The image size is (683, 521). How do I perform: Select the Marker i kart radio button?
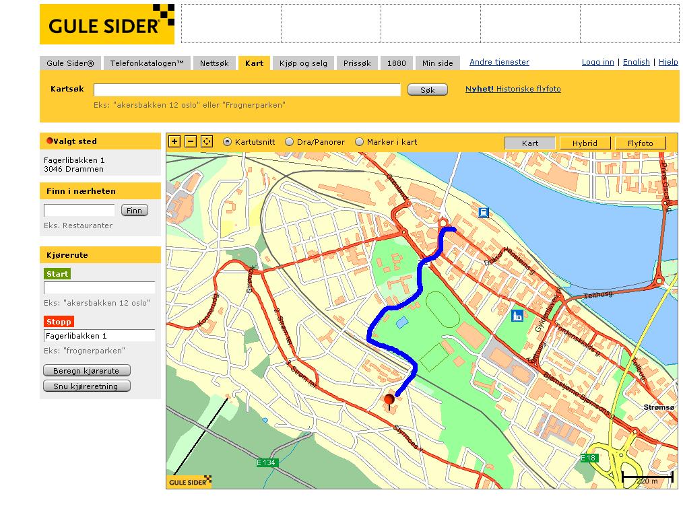coord(360,142)
